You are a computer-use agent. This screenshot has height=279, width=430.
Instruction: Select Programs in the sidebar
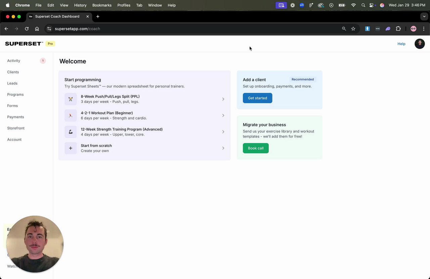point(15,95)
